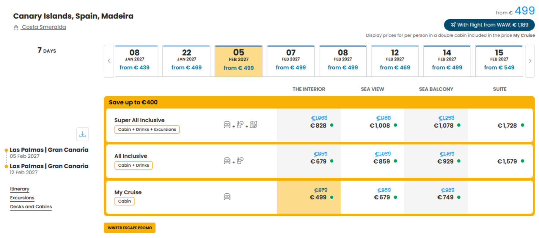Choose All Inclusive balcony at €929
This screenshot has width=539, height=238.
tap(436, 161)
